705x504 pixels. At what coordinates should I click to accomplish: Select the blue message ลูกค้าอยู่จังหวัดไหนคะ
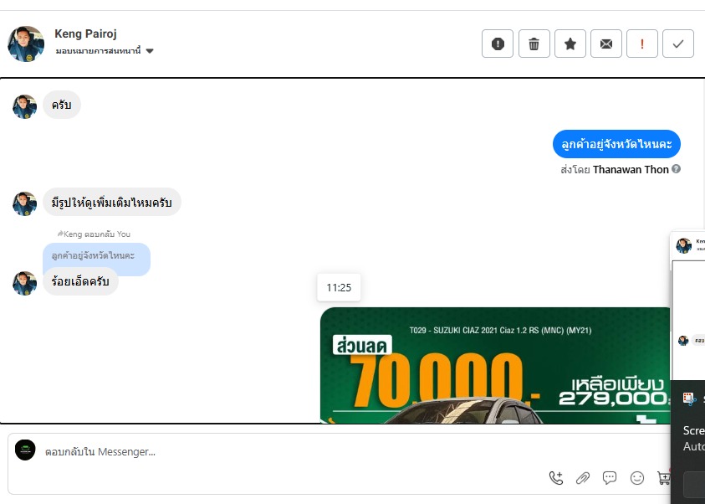pyautogui.click(x=616, y=144)
